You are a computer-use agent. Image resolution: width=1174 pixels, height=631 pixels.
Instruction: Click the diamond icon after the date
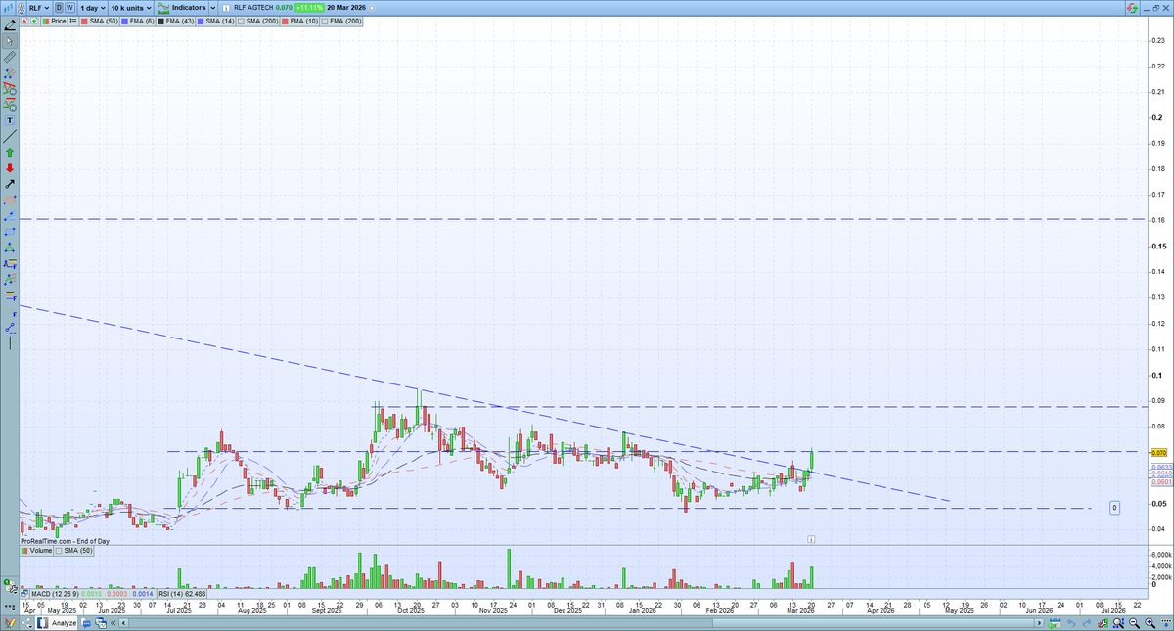click(372, 8)
